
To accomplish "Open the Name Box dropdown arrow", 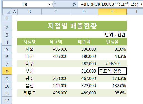I will [x=49, y=4].
